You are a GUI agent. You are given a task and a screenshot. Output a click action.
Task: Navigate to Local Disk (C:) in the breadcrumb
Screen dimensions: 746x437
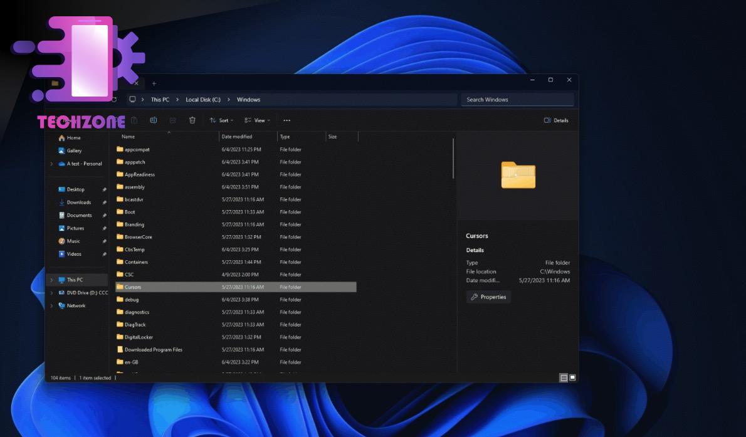coord(203,100)
